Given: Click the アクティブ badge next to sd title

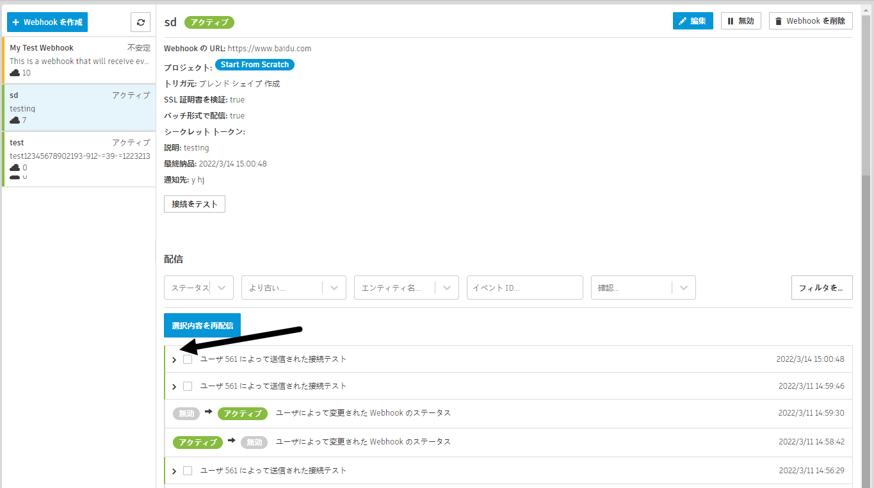Looking at the screenshot, I should (209, 22).
